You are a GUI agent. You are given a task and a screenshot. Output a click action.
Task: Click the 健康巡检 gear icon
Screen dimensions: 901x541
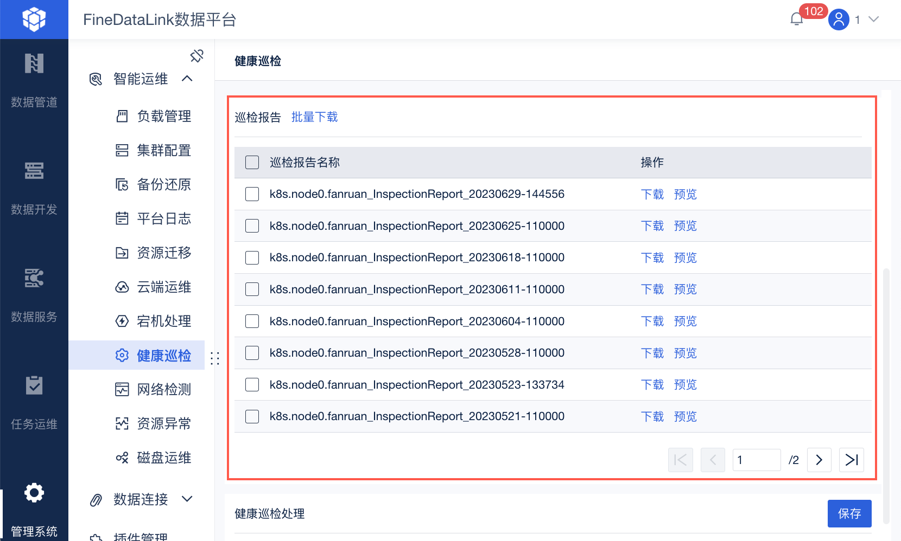pyautogui.click(x=122, y=355)
